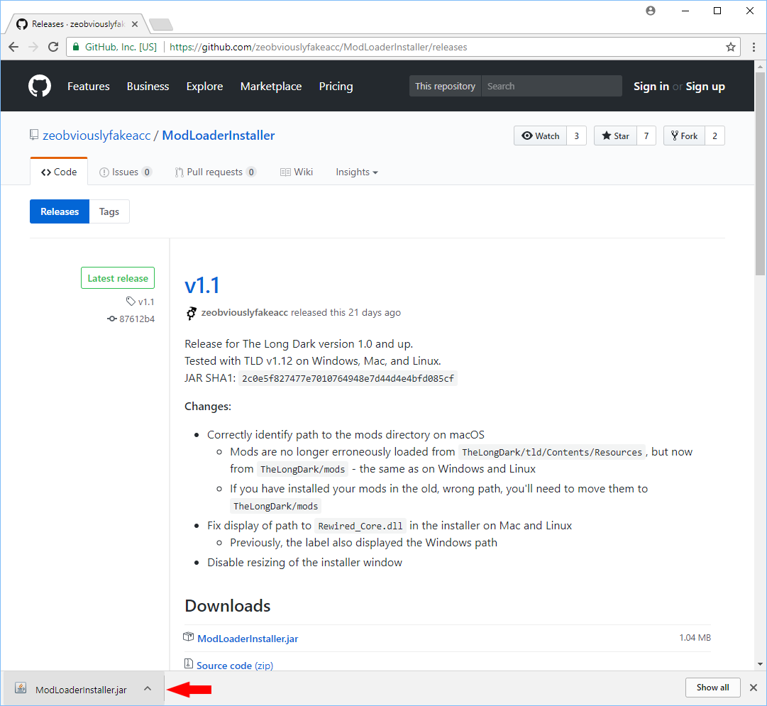Open the Pull requests tab
This screenshot has height=706, width=767.
click(215, 172)
